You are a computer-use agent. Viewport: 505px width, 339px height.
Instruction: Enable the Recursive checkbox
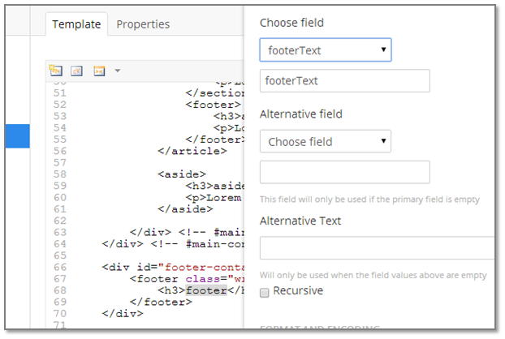pyautogui.click(x=265, y=293)
